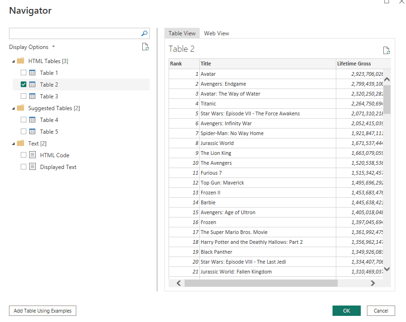
Task: Click the search magnifier icon
Action: (144, 33)
